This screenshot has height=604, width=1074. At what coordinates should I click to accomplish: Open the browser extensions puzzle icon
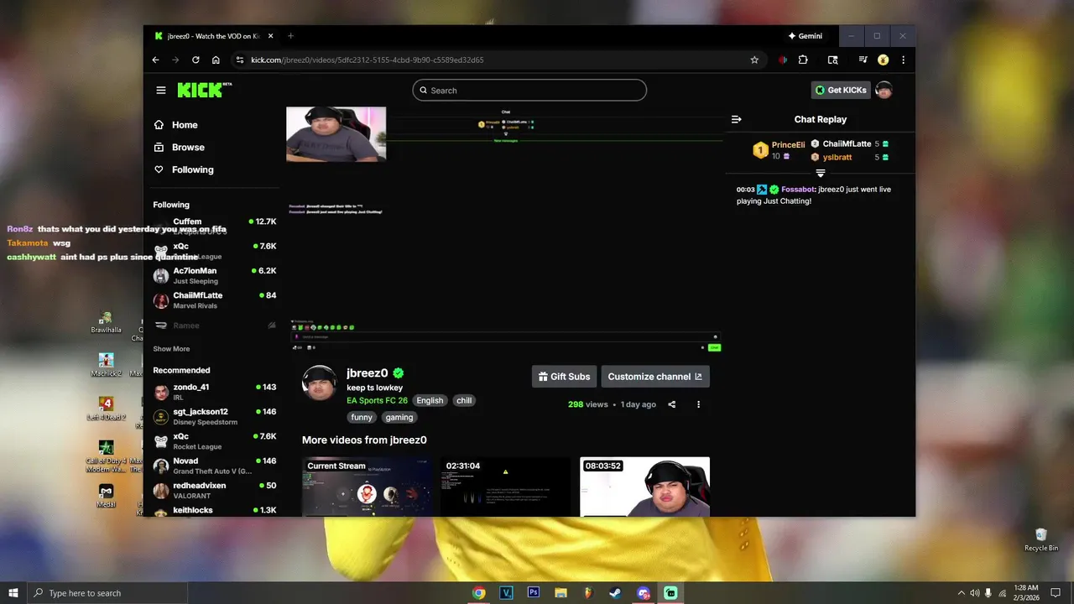pos(803,60)
